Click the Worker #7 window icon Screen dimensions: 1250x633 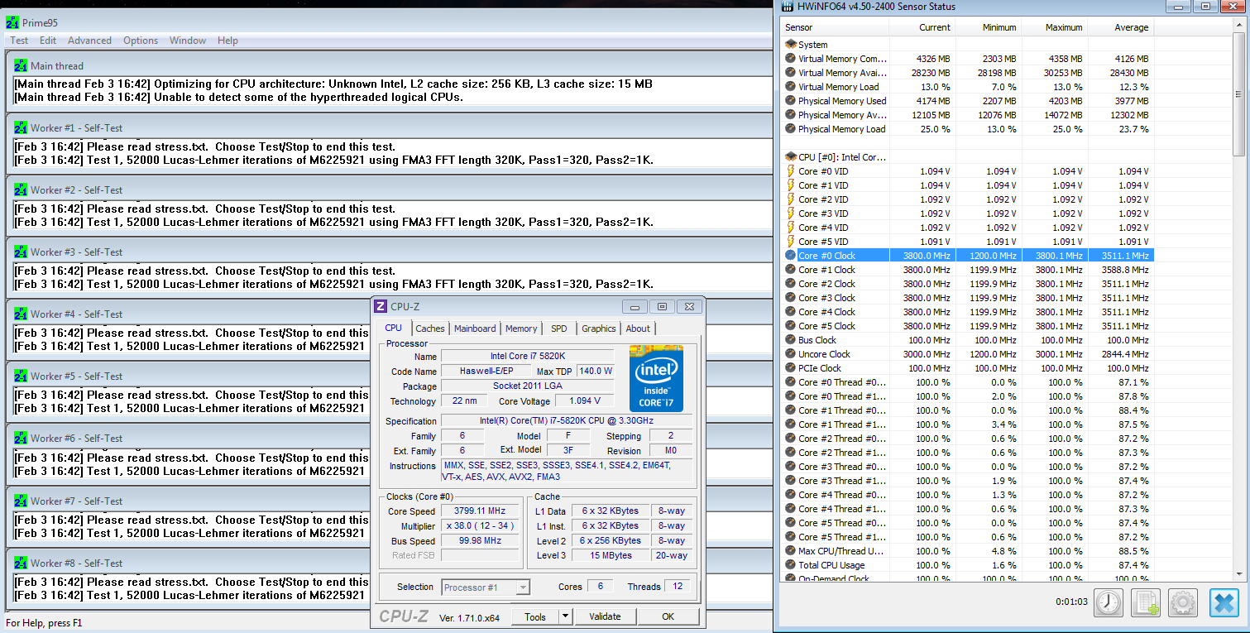pyautogui.click(x=21, y=501)
